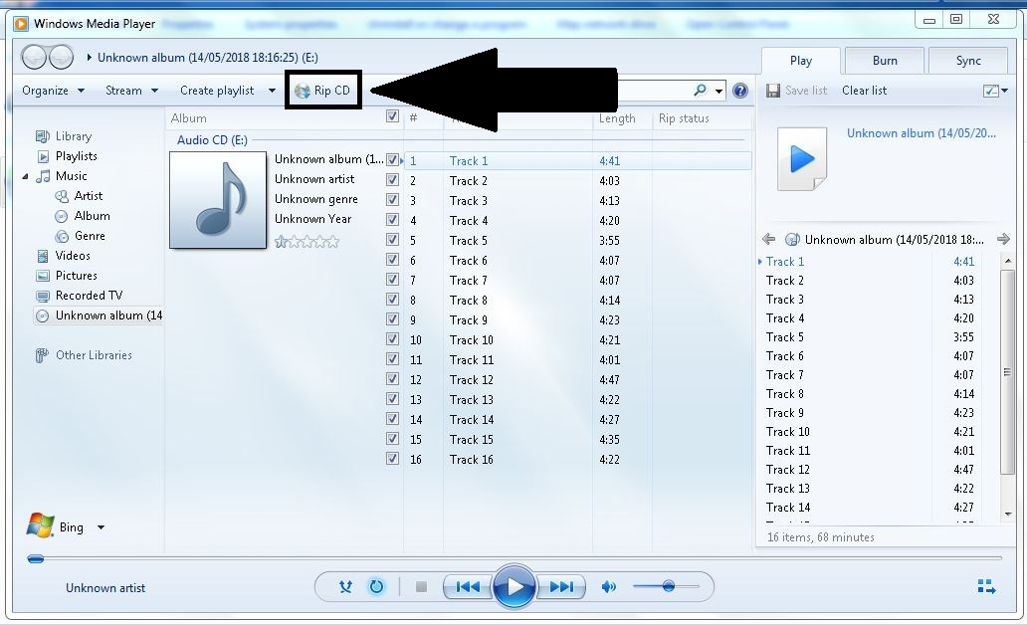This screenshot has height=625, width=1027.
Task: Uncheck the Track 14 checkbox
Action: pos(392,419)
